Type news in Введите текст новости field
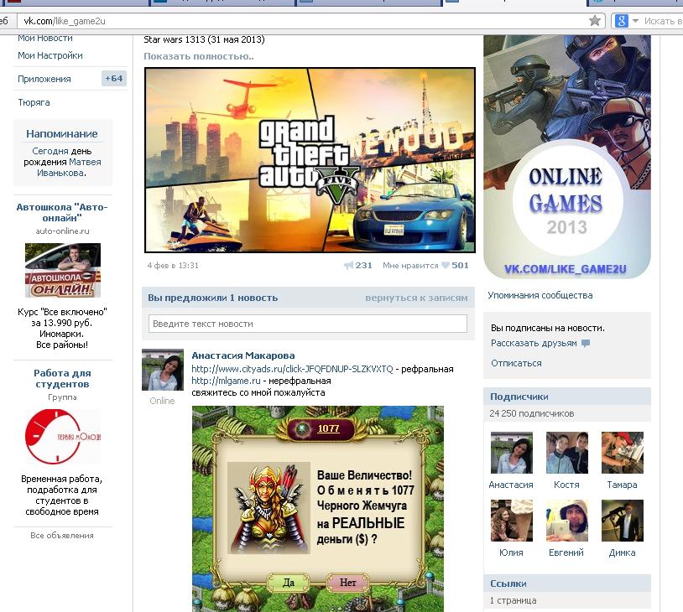The width and height of the screenshot is (683, 612). (x=308, y=324)
